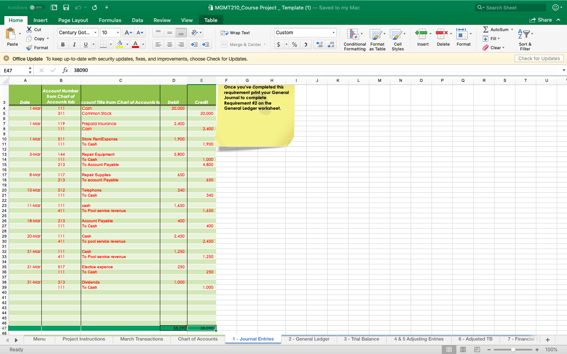Screen dimensions: 567x354
Task: Click the Insert Function fx icon
Action: [x=65, y=70]
